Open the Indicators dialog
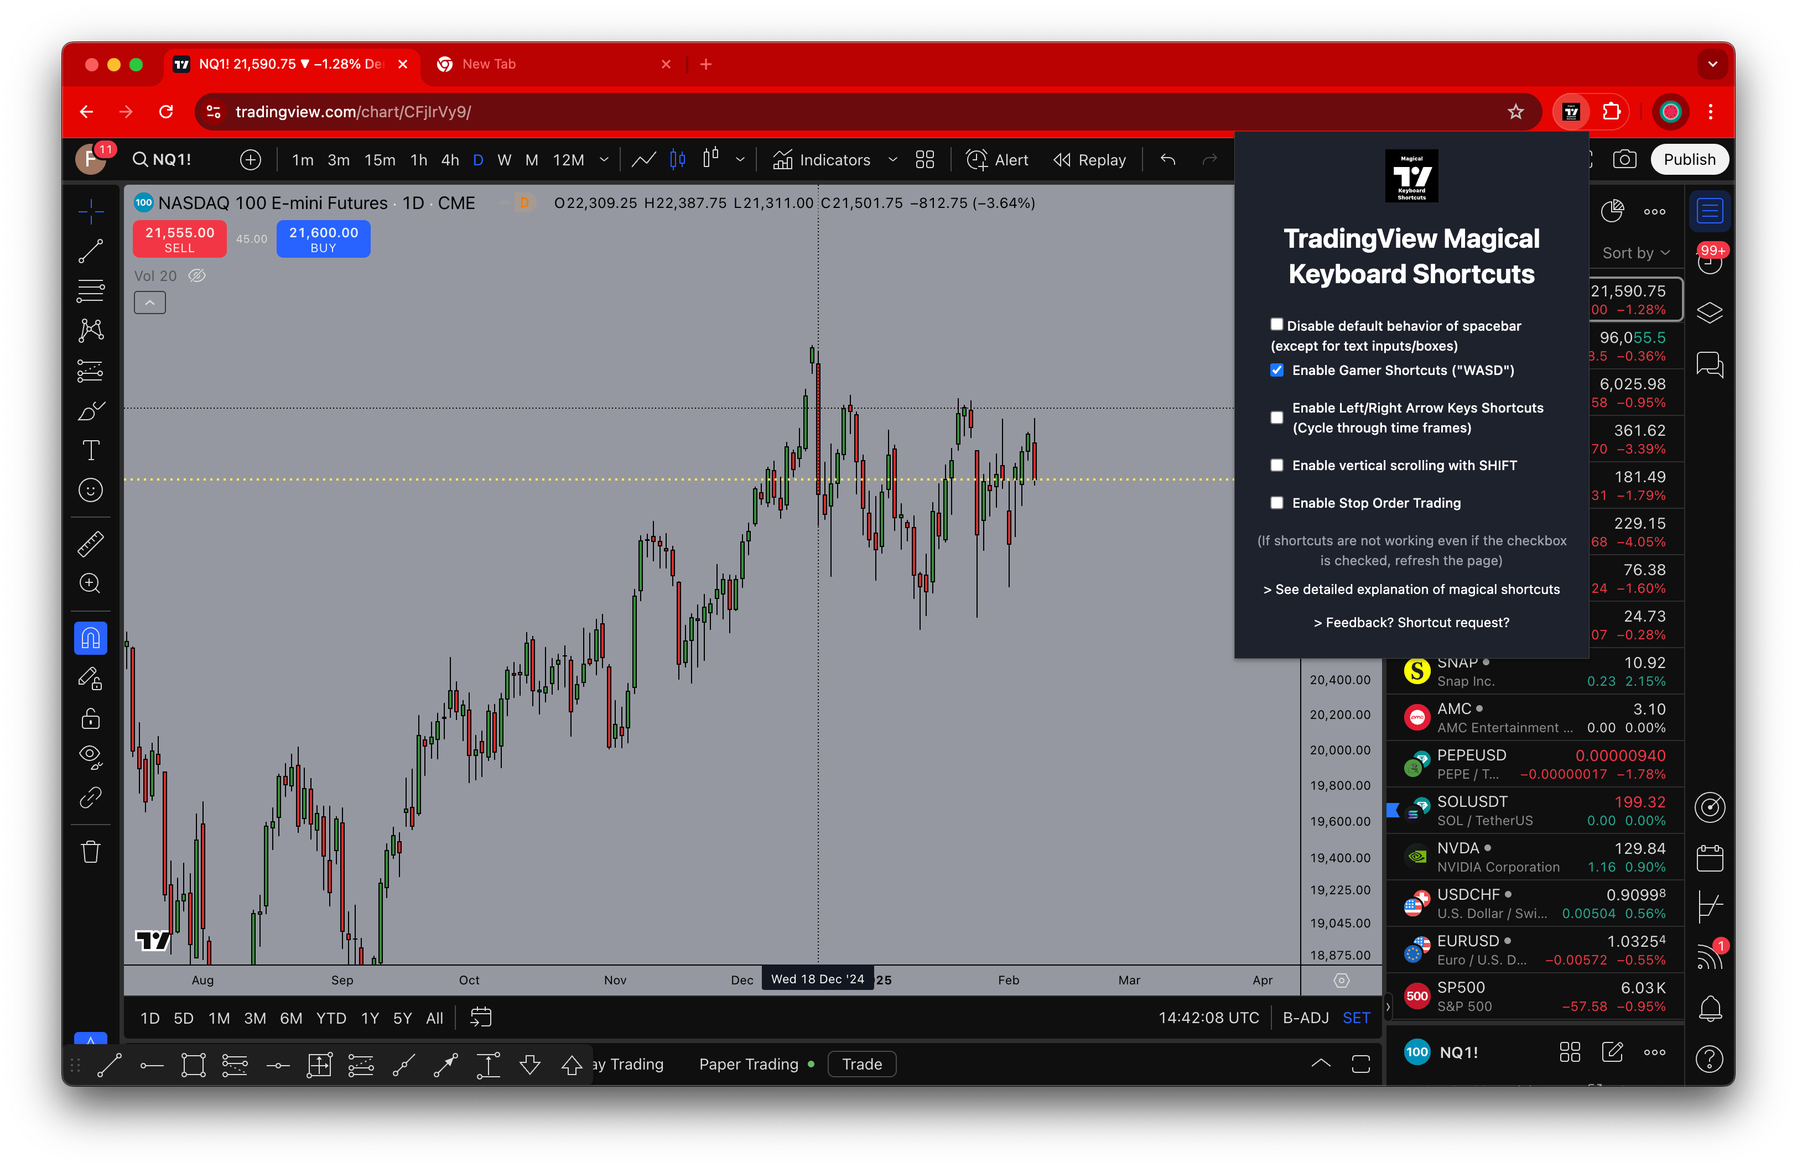1797x1168 pixels. click(x=822, y=160)
